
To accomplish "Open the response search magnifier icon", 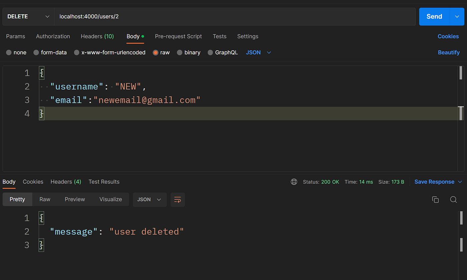I will (453, 199).
